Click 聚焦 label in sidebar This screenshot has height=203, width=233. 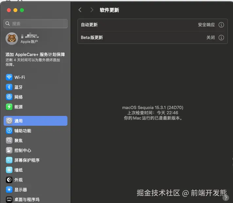pos(18,140)
